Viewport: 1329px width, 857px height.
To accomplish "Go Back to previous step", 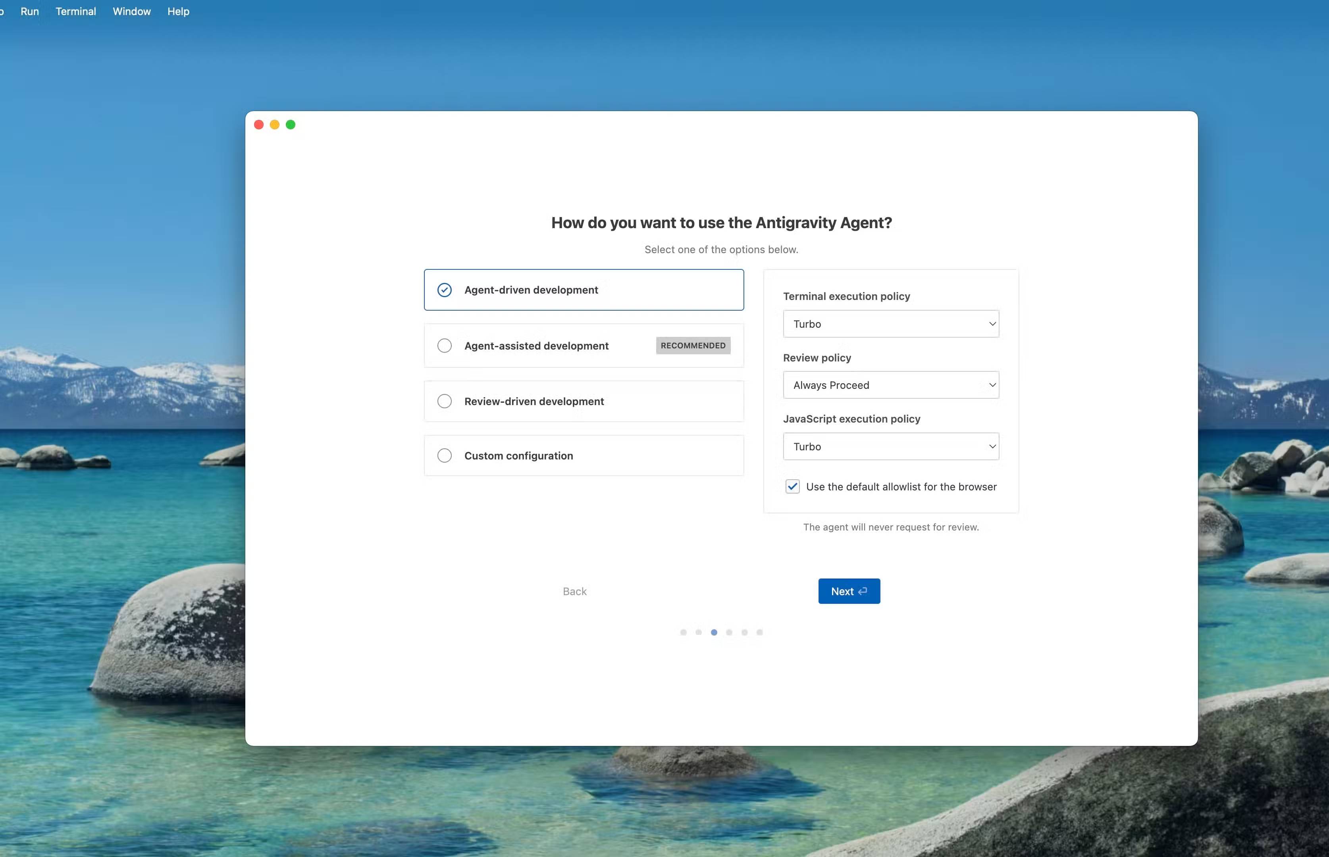I will [x=574, y=591].
